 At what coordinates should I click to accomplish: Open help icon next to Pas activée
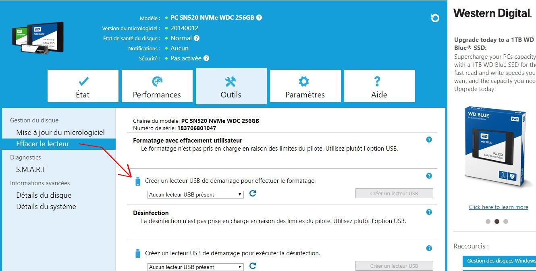(x=206, y=58)
